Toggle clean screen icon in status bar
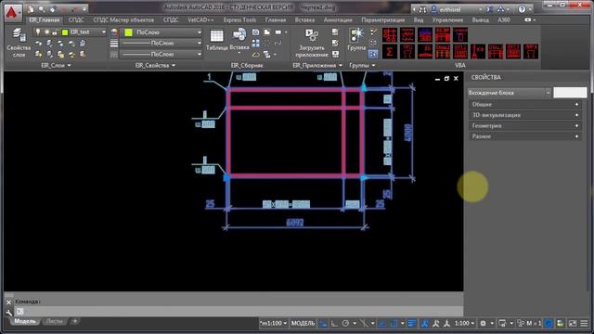Viewport: 594px width, 334px height. click(573, 324)
